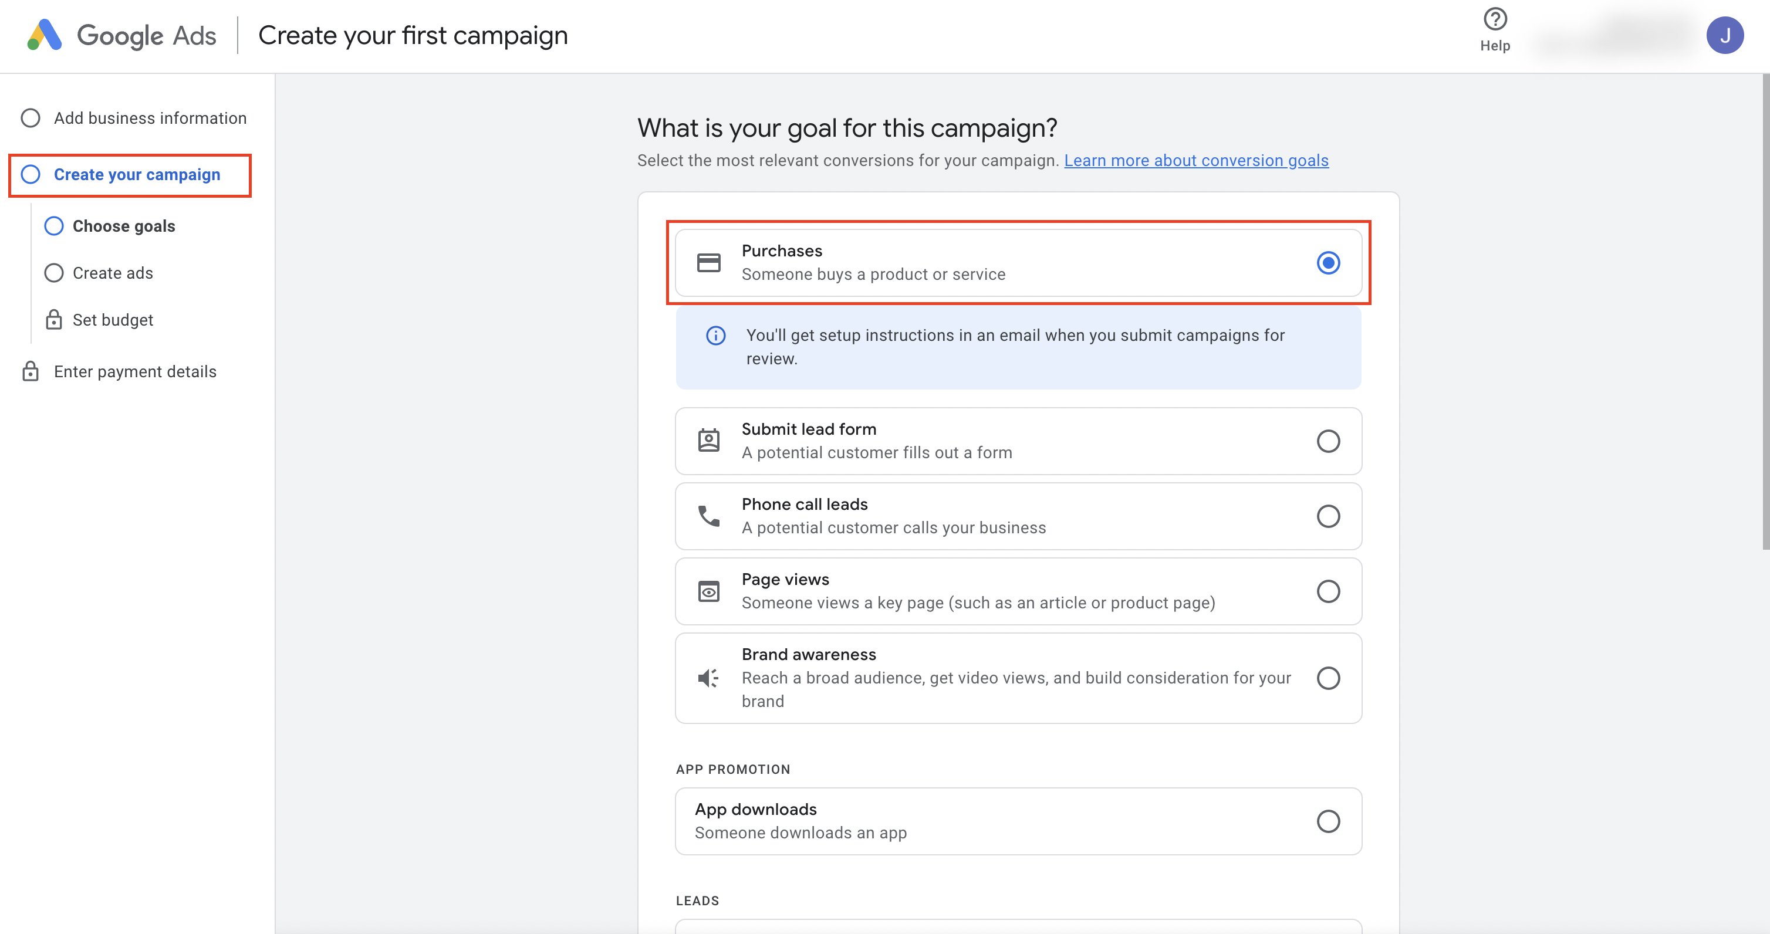Screen dimensions: 1770x934
Task: Click the lead form icon in Submit lead form
Action: (x=708, y=440)
